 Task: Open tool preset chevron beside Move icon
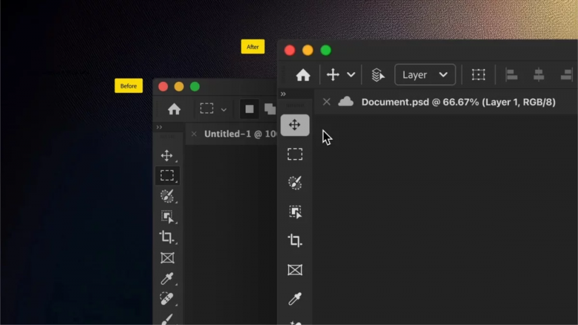point(351,74)
